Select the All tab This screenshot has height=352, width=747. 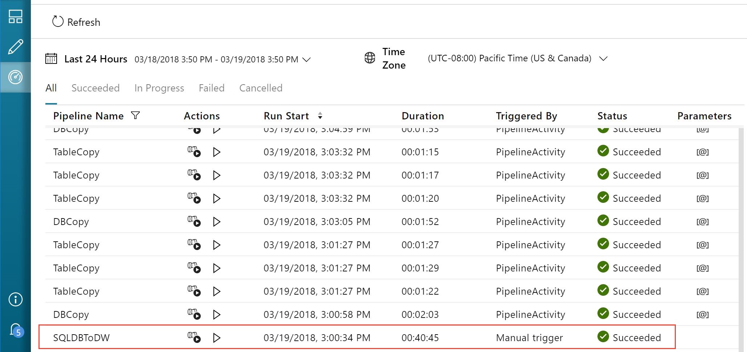(51, 88)
